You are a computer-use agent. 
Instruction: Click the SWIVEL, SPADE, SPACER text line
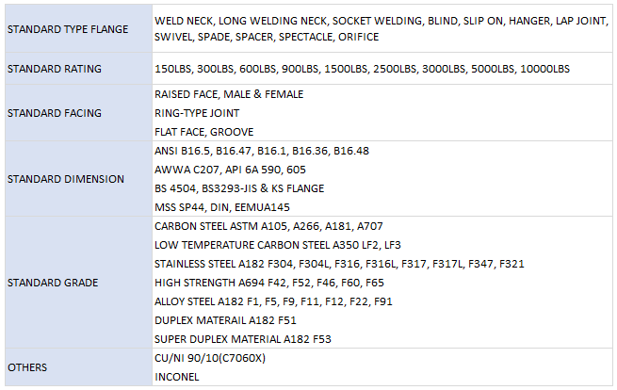coord(267,37)
